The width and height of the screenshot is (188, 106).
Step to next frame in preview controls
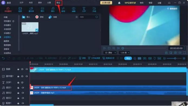click(x=118, y=48)
